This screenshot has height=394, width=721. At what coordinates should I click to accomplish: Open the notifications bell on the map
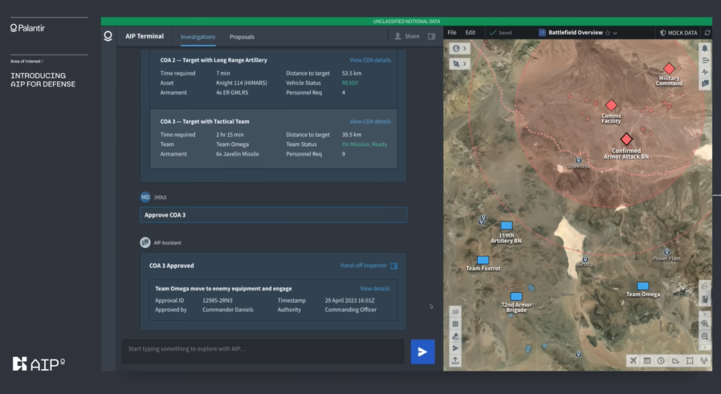pos(705,49)
